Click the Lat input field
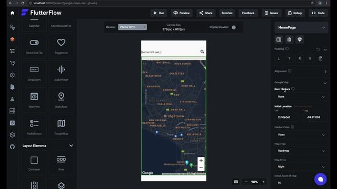Viewport: 337px width, 189px height. 286,118
